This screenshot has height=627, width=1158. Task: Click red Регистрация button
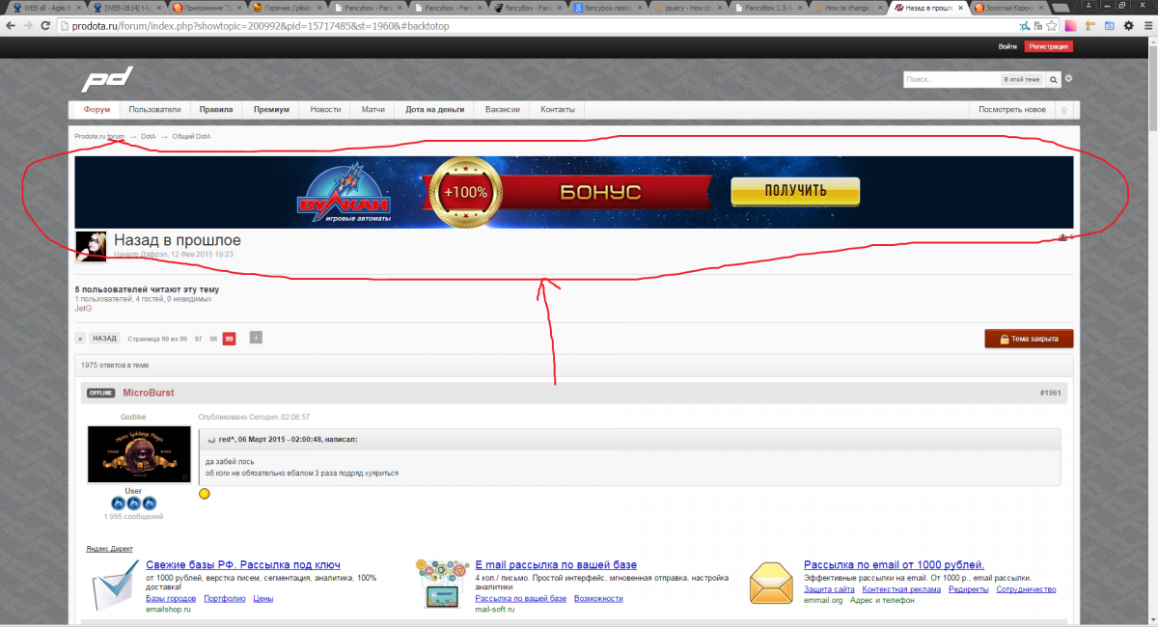[x=1048, y=46]
